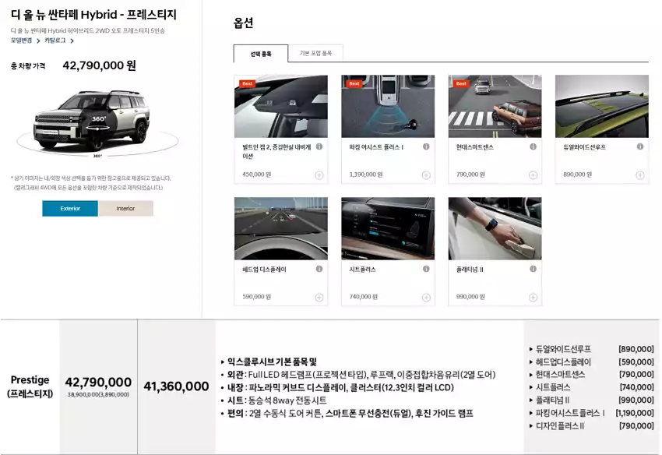Click the Interior view button
The width and height of the screenshot is (662, 455).
pyautogui.click(x=125, y=208)
